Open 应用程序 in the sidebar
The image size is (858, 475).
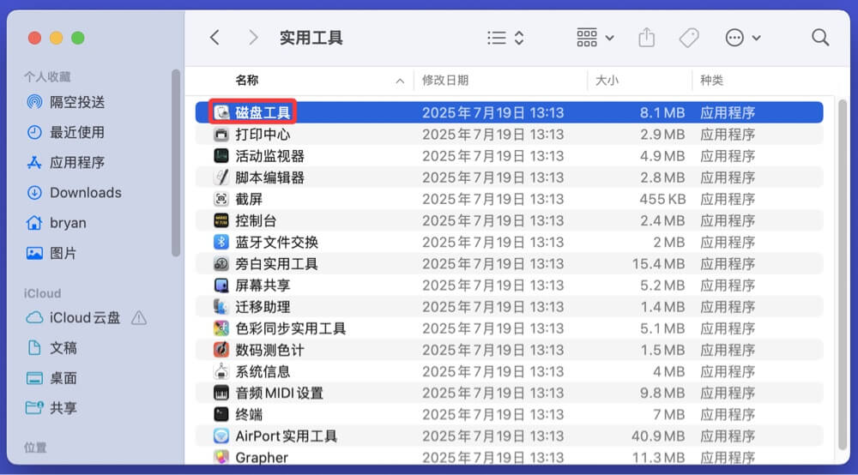tap(77, 162)
